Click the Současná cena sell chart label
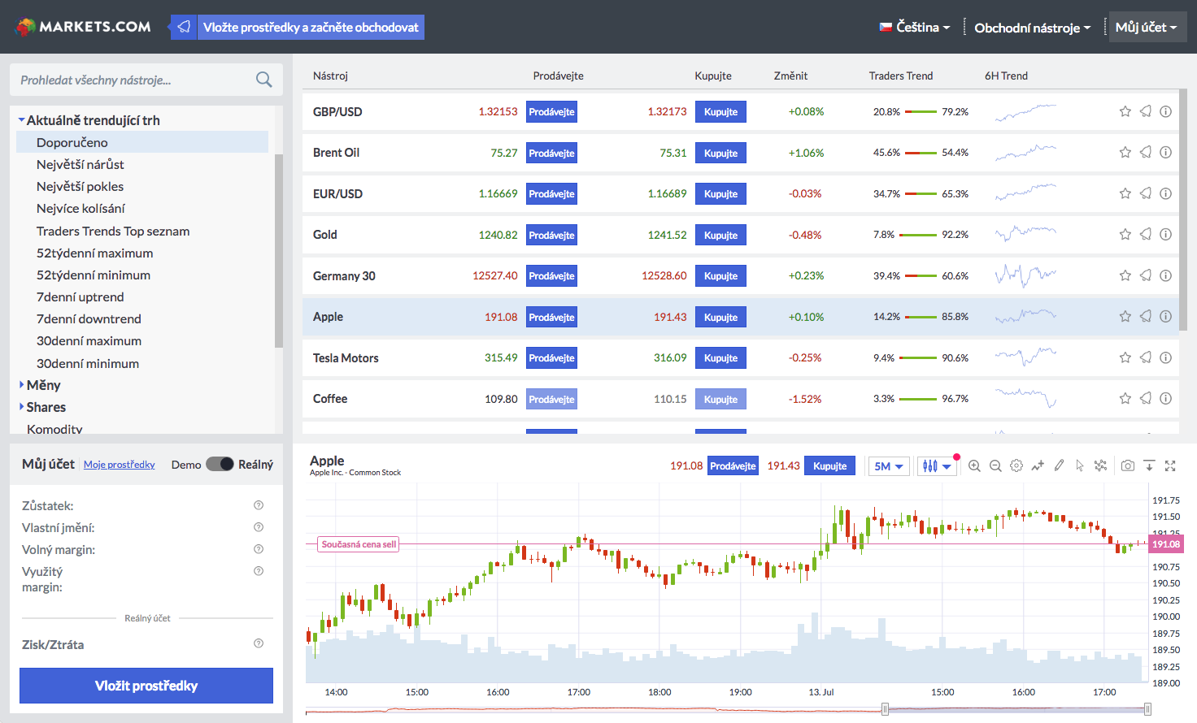1197x723 pixels. pos(358,544)
